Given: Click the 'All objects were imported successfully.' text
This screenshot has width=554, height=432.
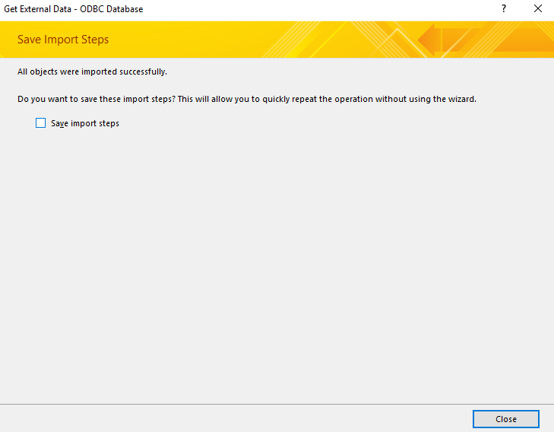Looking at the screenshot, I should (x=92, y=71).
